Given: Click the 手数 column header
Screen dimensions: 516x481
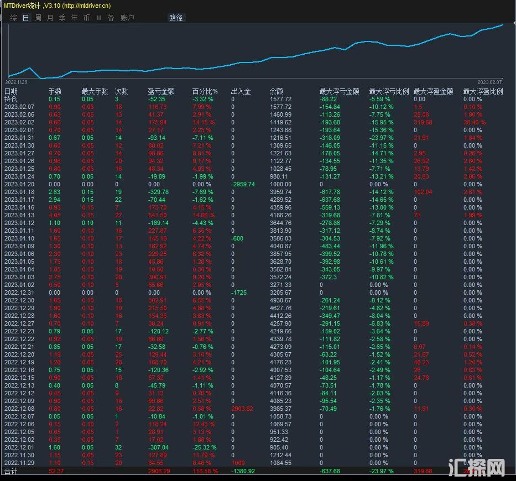Looking at the screenshot, I should 55,91.
